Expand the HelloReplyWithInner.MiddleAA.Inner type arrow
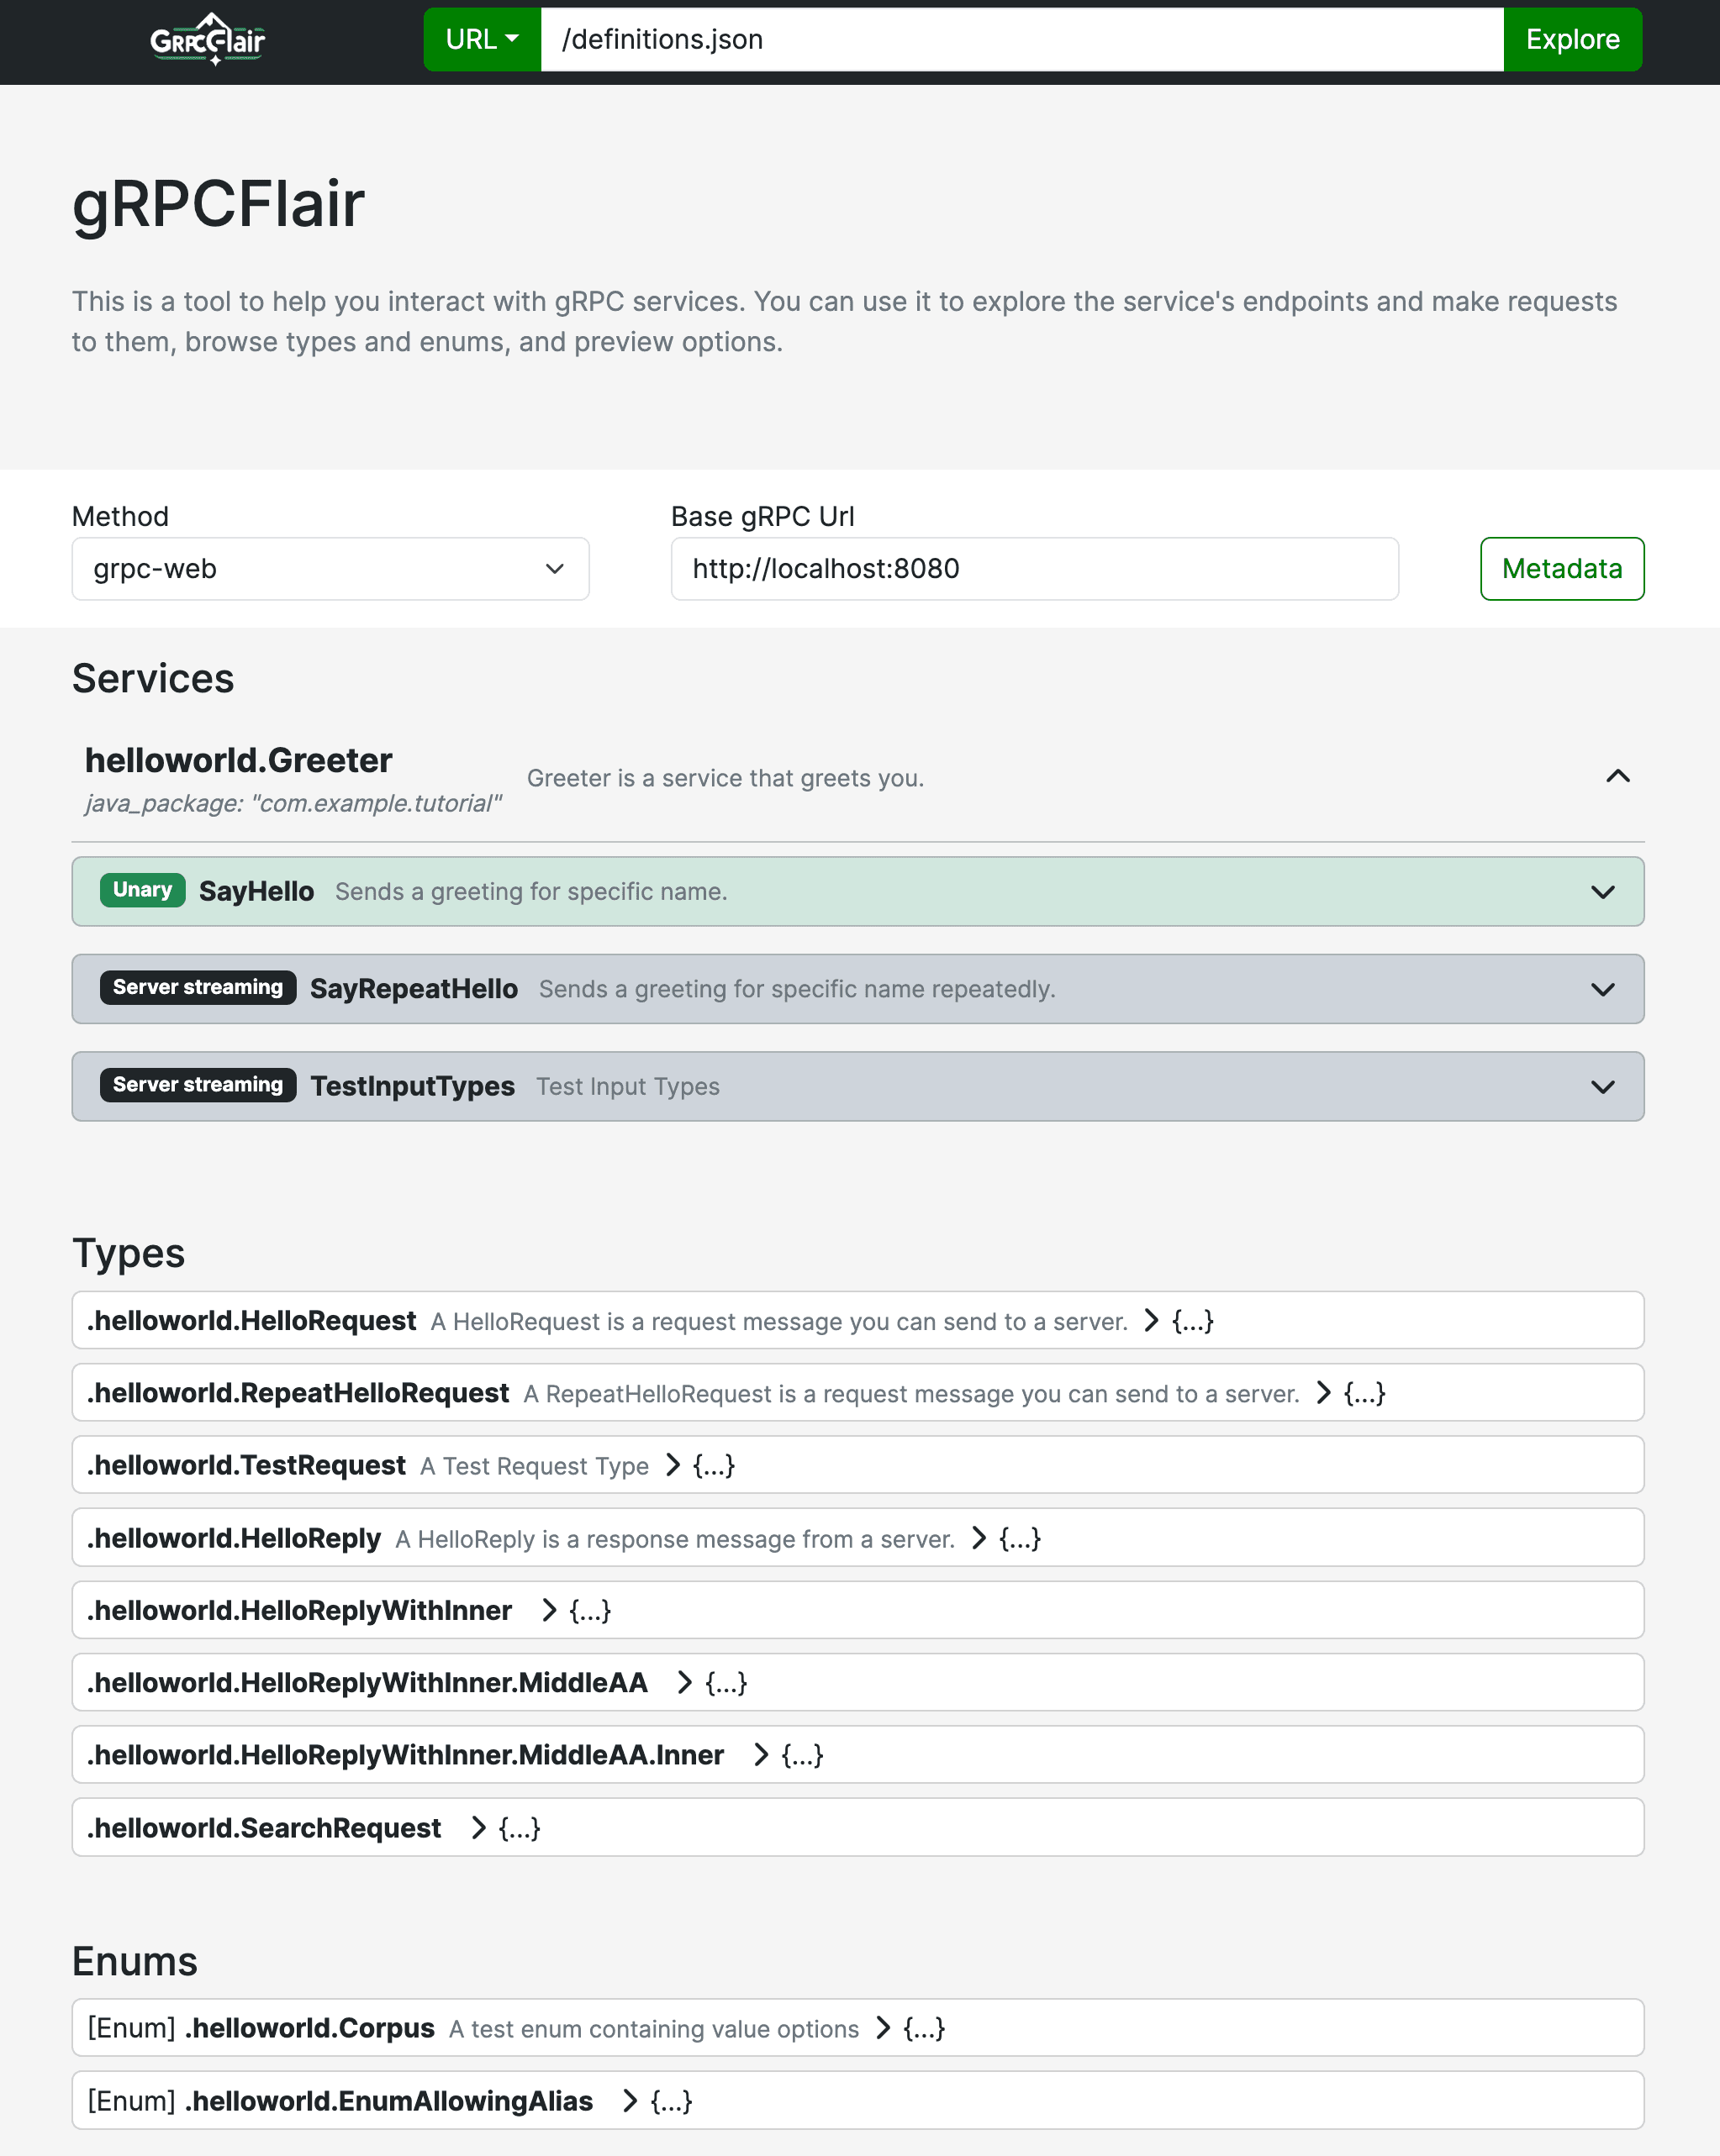 pos(762,1755)
